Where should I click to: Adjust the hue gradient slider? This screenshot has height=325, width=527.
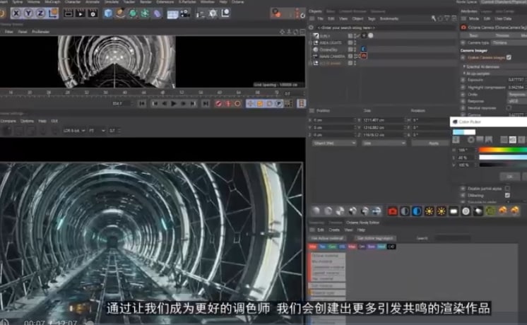coord(503,150)
